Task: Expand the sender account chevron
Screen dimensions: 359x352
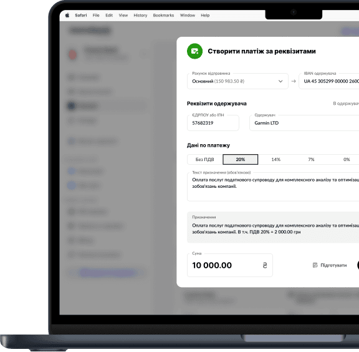Action: click(280, 81)
